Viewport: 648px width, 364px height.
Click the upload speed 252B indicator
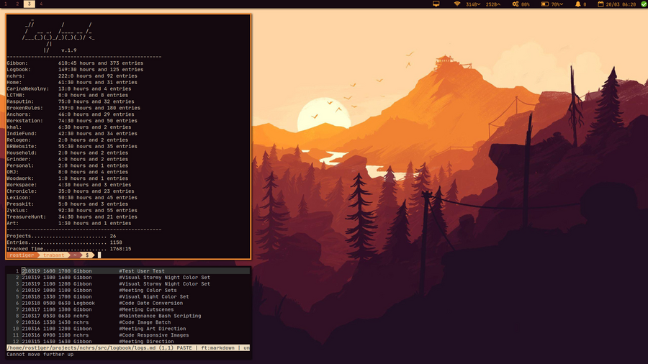(493, 4)
